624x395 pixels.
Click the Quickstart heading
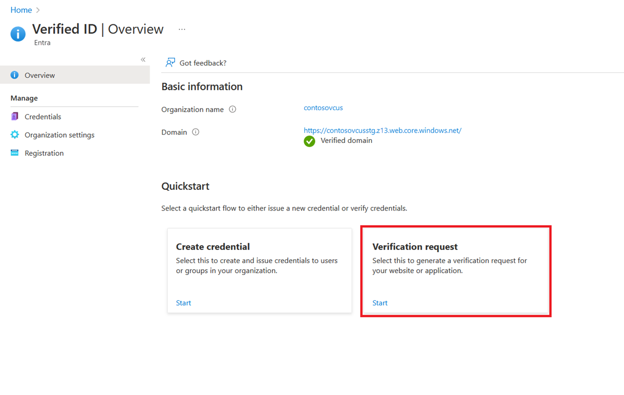click(185, 186)
